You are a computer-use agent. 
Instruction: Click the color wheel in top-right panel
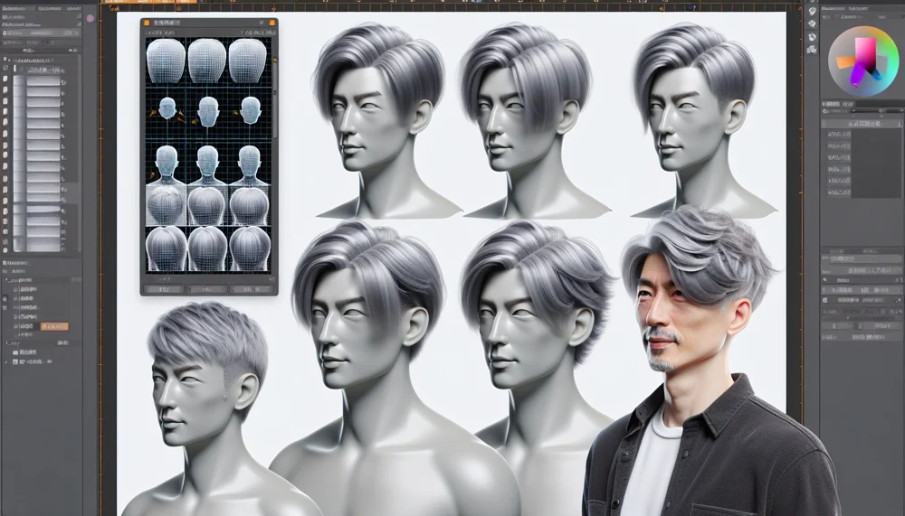(x=864, y=61)
